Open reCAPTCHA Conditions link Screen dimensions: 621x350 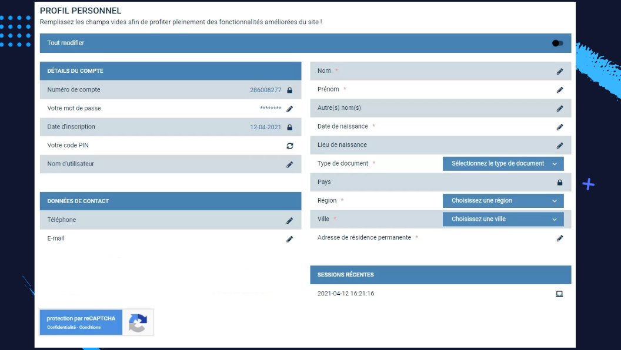[x=90, y=327]
